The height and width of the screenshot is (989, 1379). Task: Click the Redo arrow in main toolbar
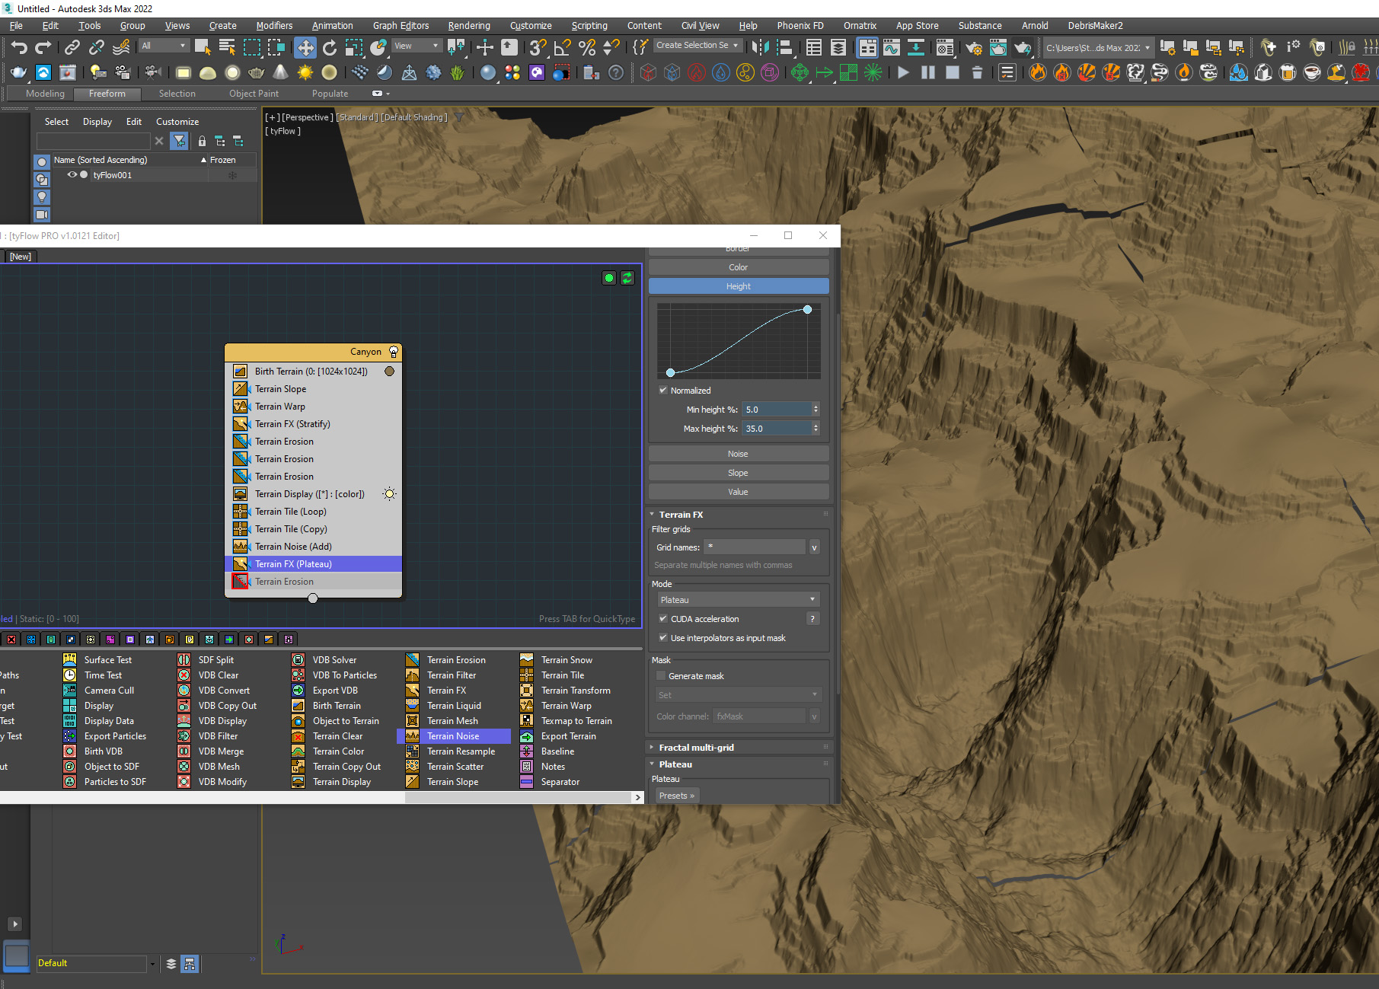pos(43,47)
